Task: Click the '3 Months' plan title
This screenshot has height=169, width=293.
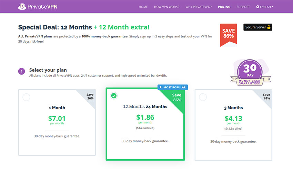Action: pos(233,108)
